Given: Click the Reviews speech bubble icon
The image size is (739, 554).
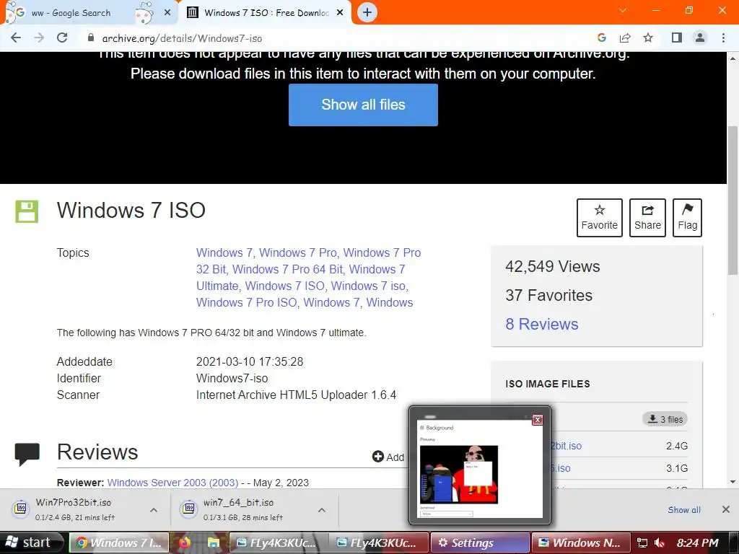Looking at the screenshot, I should pos(27,454).
